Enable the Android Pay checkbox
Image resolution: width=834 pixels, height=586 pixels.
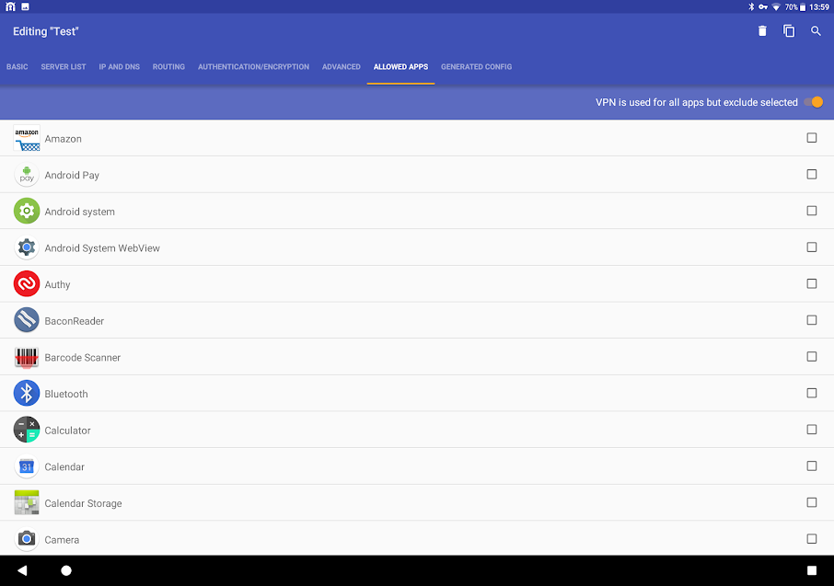[x=812, y=174]
